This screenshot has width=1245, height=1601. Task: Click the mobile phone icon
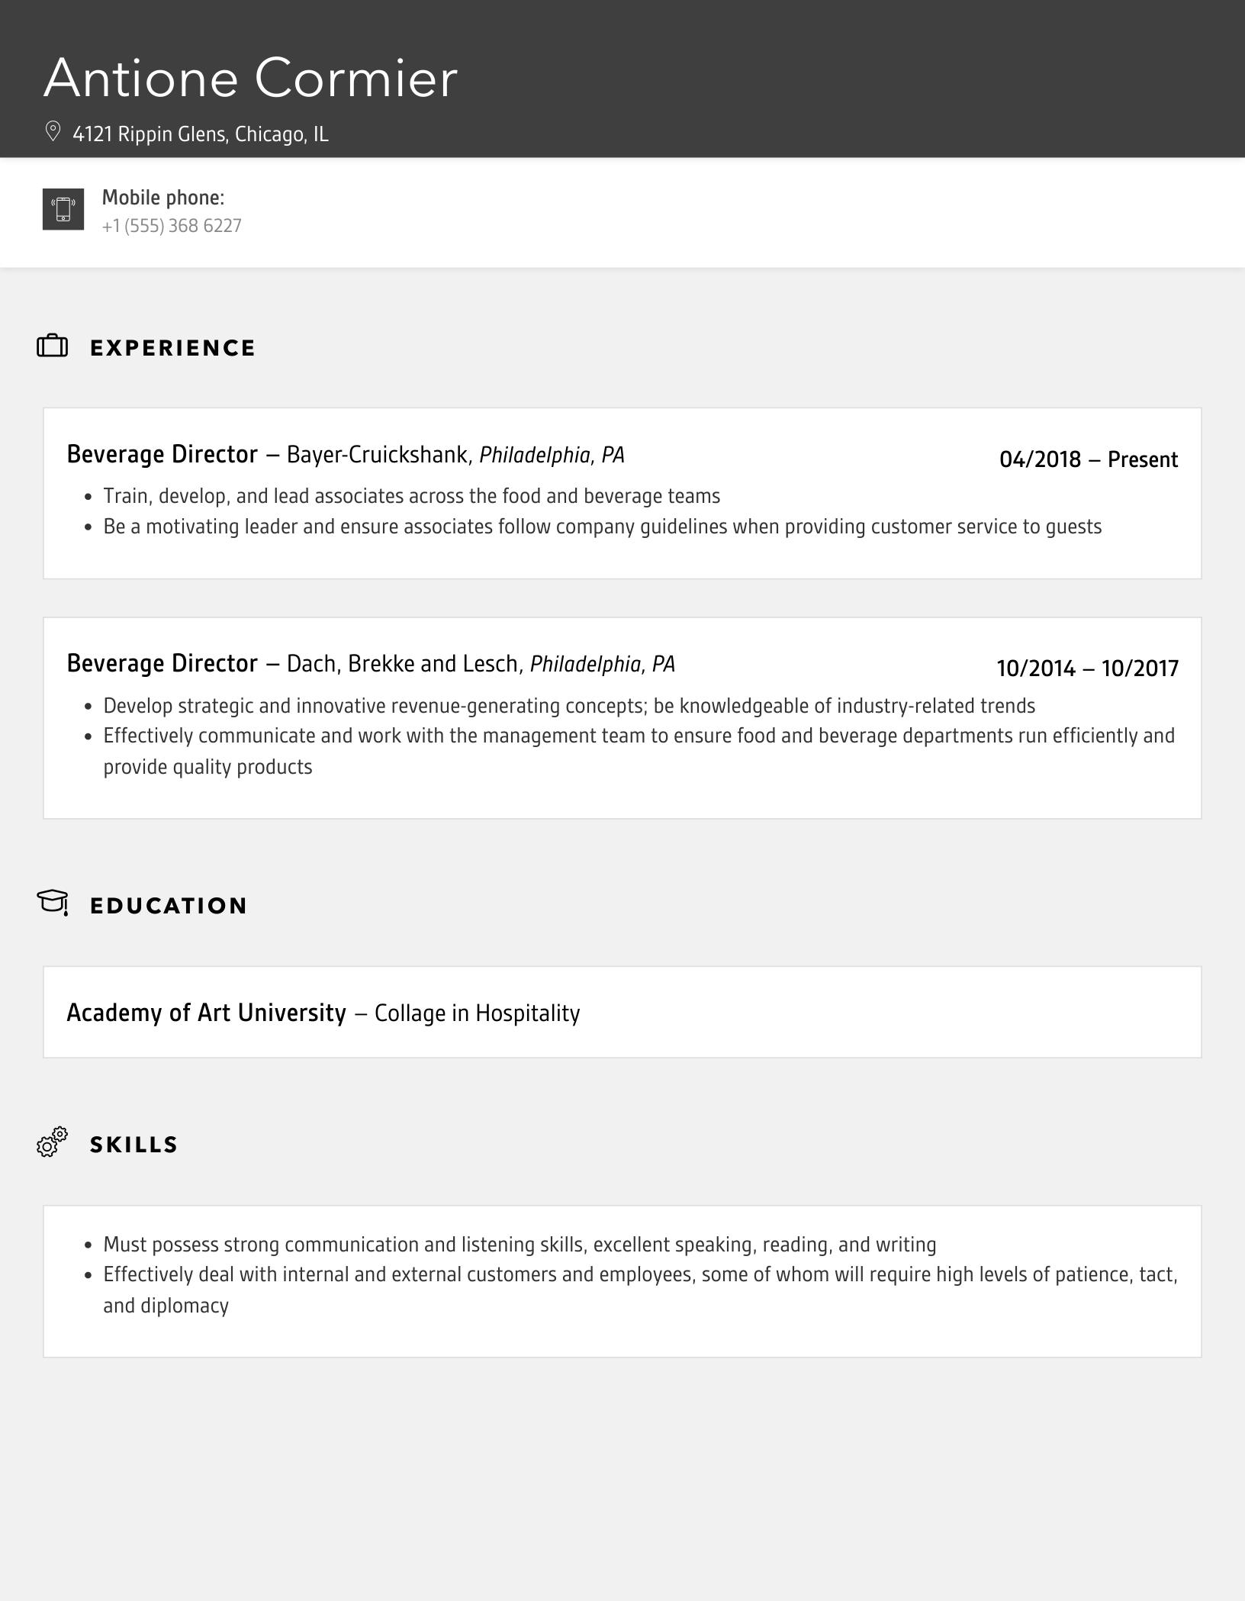point(63,209)
